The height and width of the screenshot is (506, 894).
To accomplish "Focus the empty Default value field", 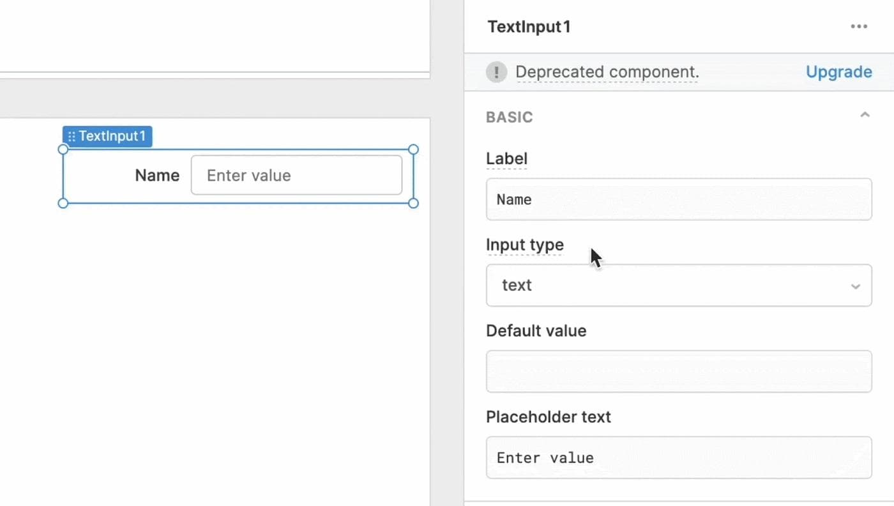I will [678, 371].
